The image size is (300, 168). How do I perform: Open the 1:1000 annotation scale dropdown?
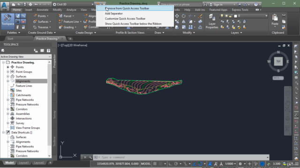[x=230, y=164]
